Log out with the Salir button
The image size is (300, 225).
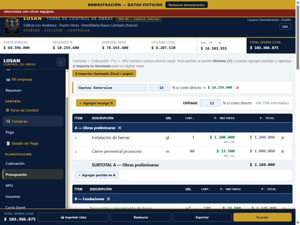(285, 27)
